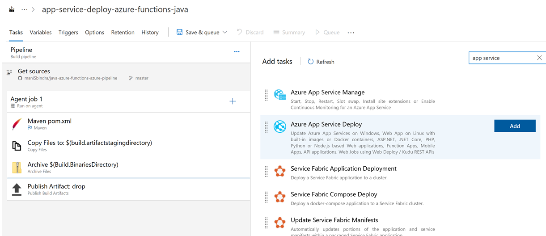Add a task to Agent job 1 with plus
Image resolution: width=546 pixels, height=236 pixels.
point(233,101)
